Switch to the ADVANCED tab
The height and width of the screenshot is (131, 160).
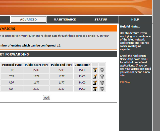[28, 19]
